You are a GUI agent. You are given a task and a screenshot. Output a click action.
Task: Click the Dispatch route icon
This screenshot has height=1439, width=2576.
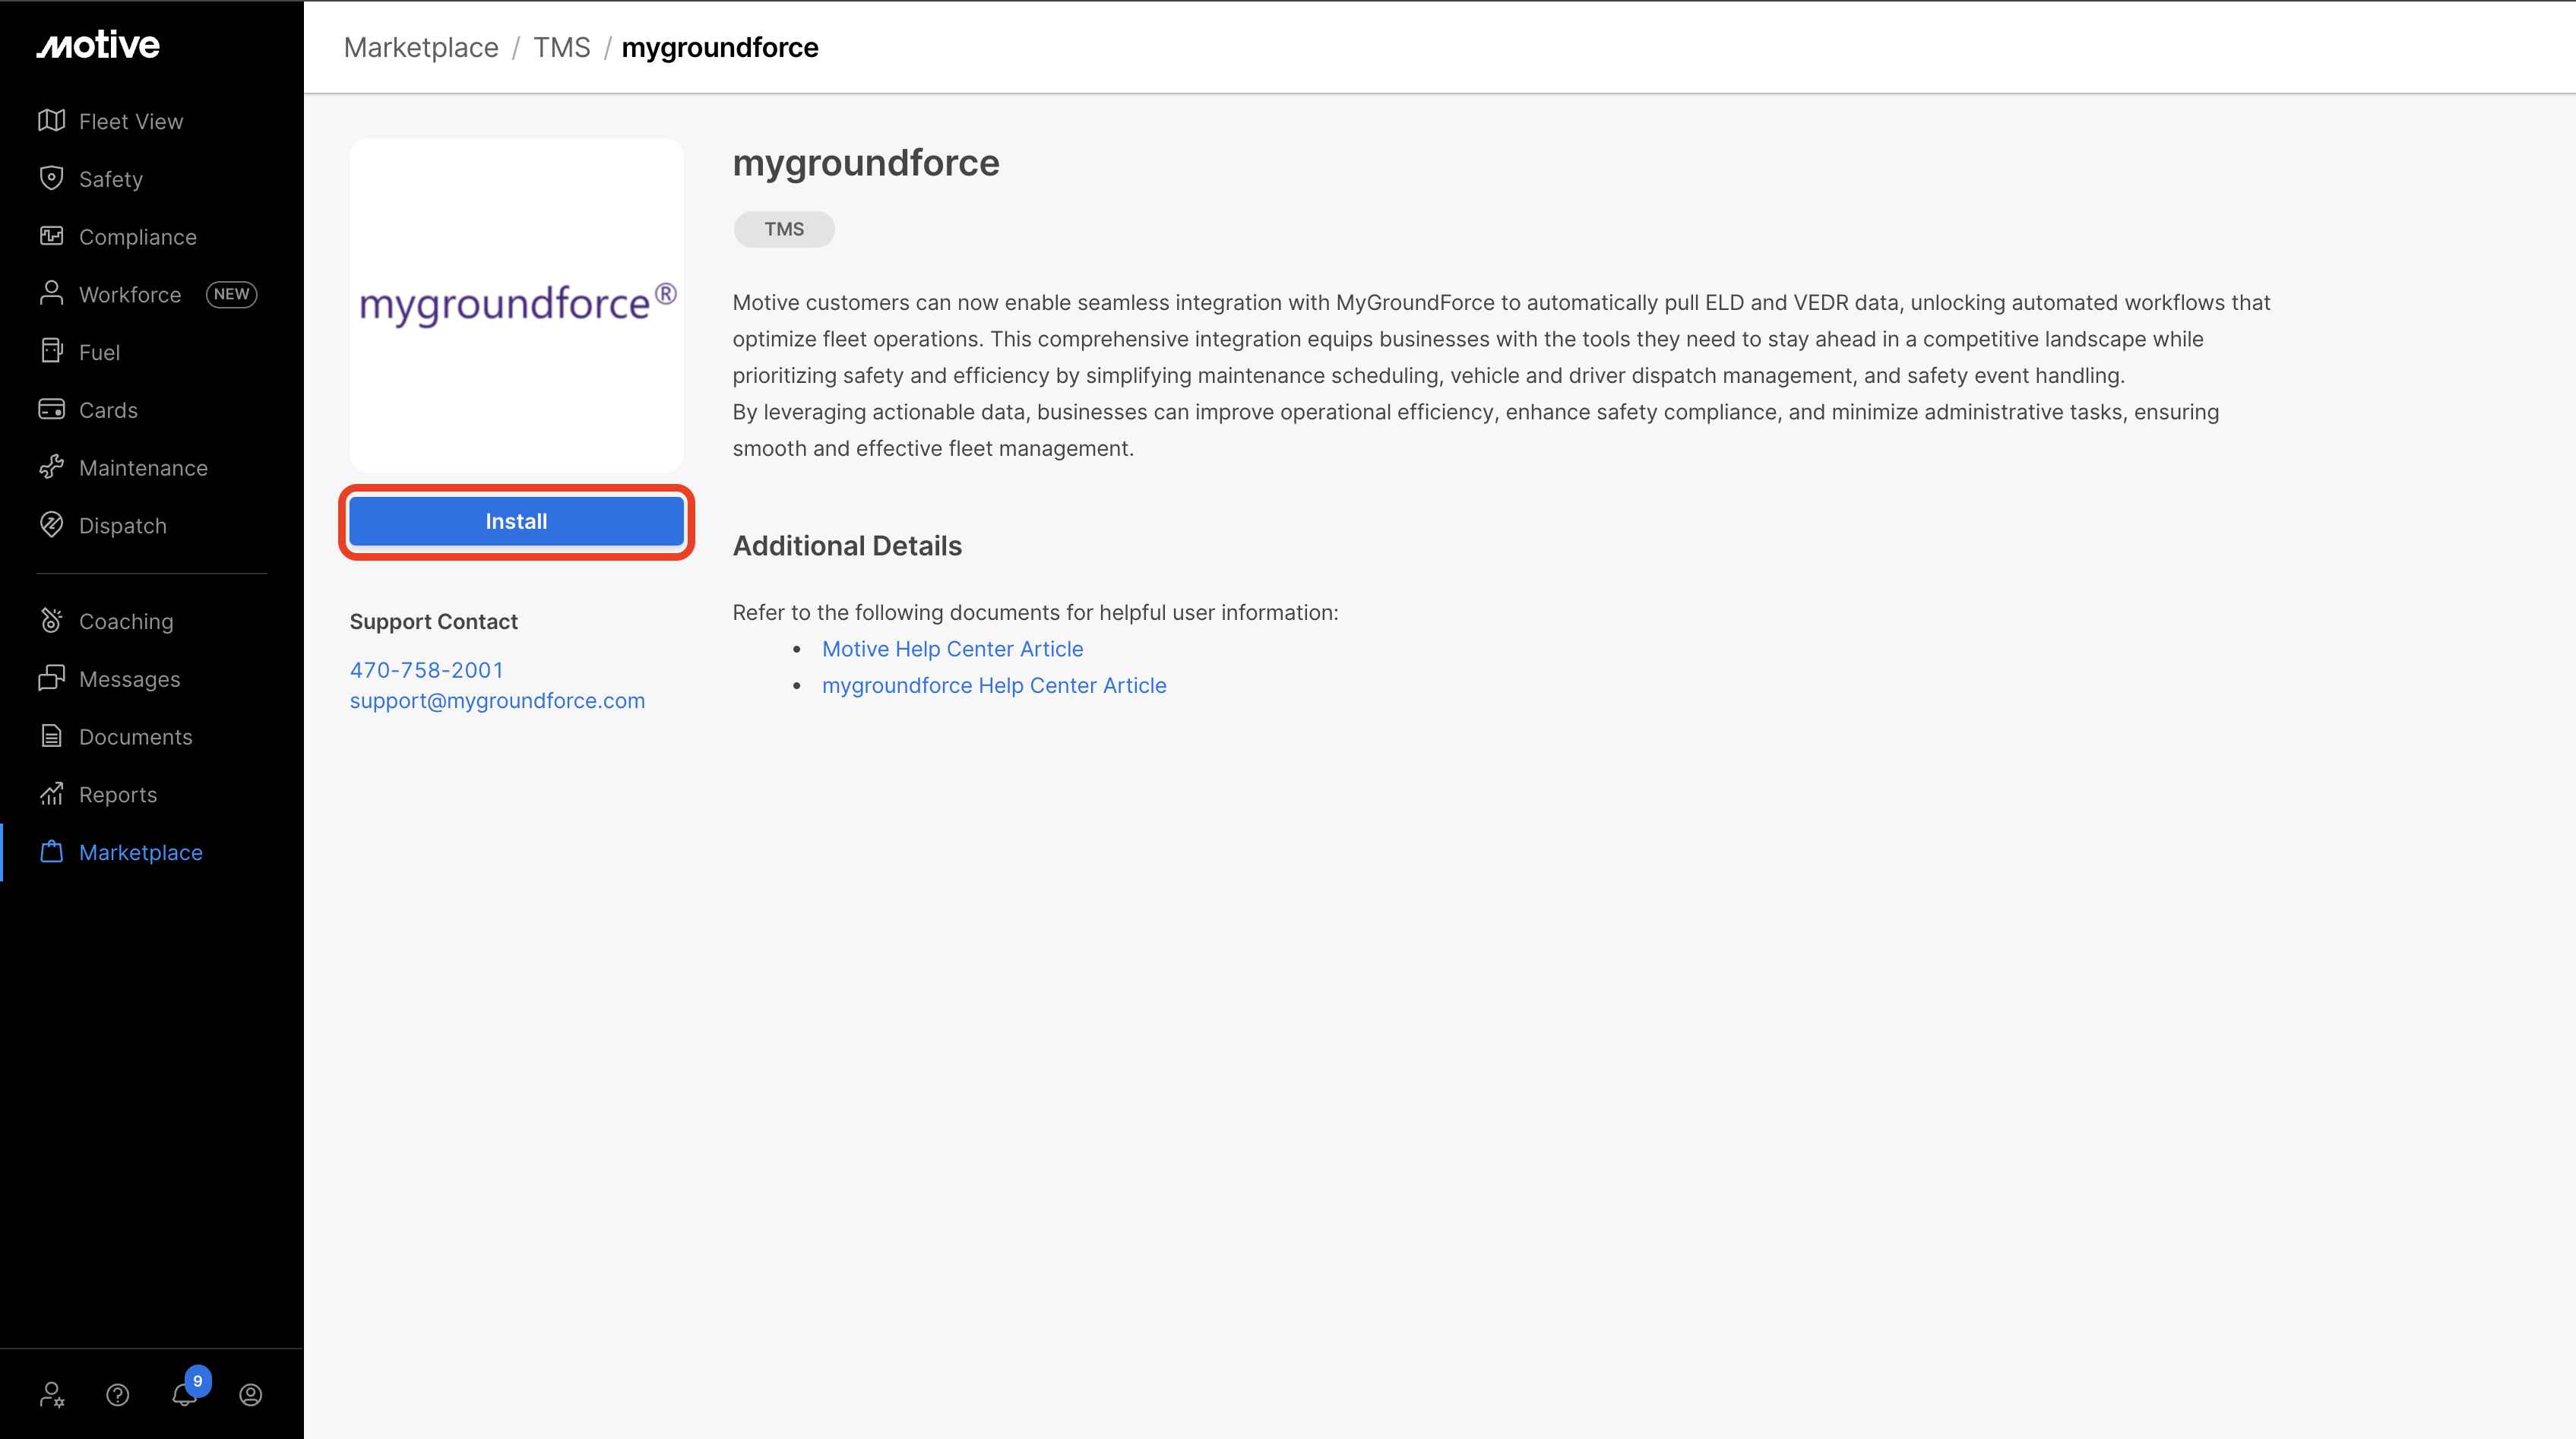[51, 525]
